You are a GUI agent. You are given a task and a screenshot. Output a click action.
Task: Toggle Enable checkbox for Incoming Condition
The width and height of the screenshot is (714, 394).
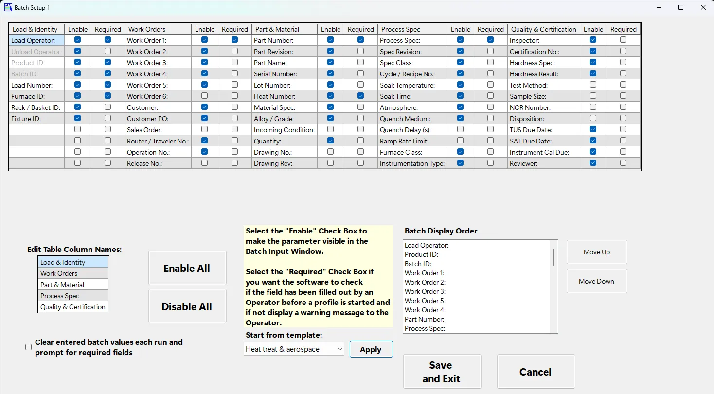(x=331, y=129)
